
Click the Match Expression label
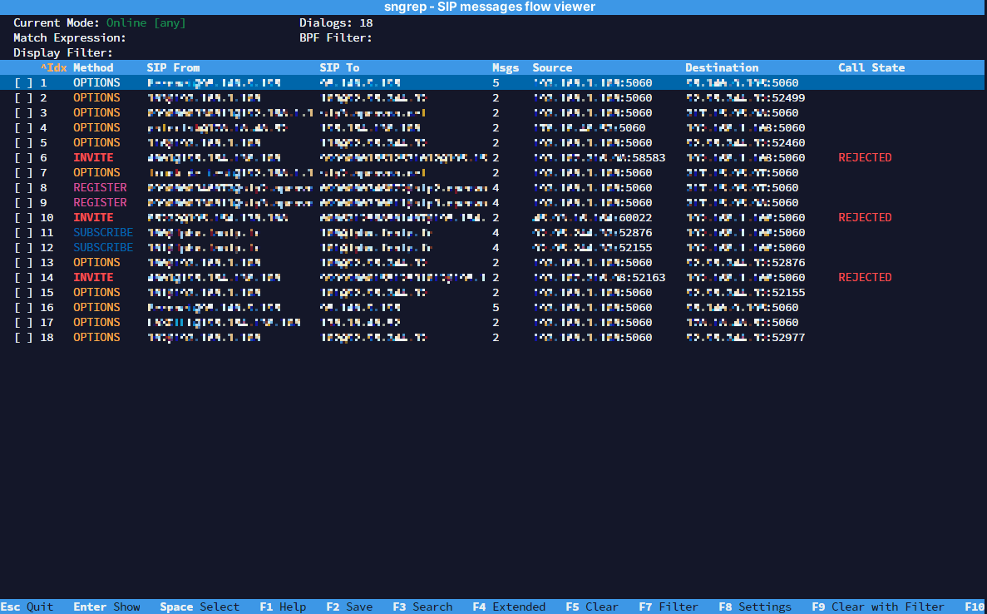tap(70, 38)
